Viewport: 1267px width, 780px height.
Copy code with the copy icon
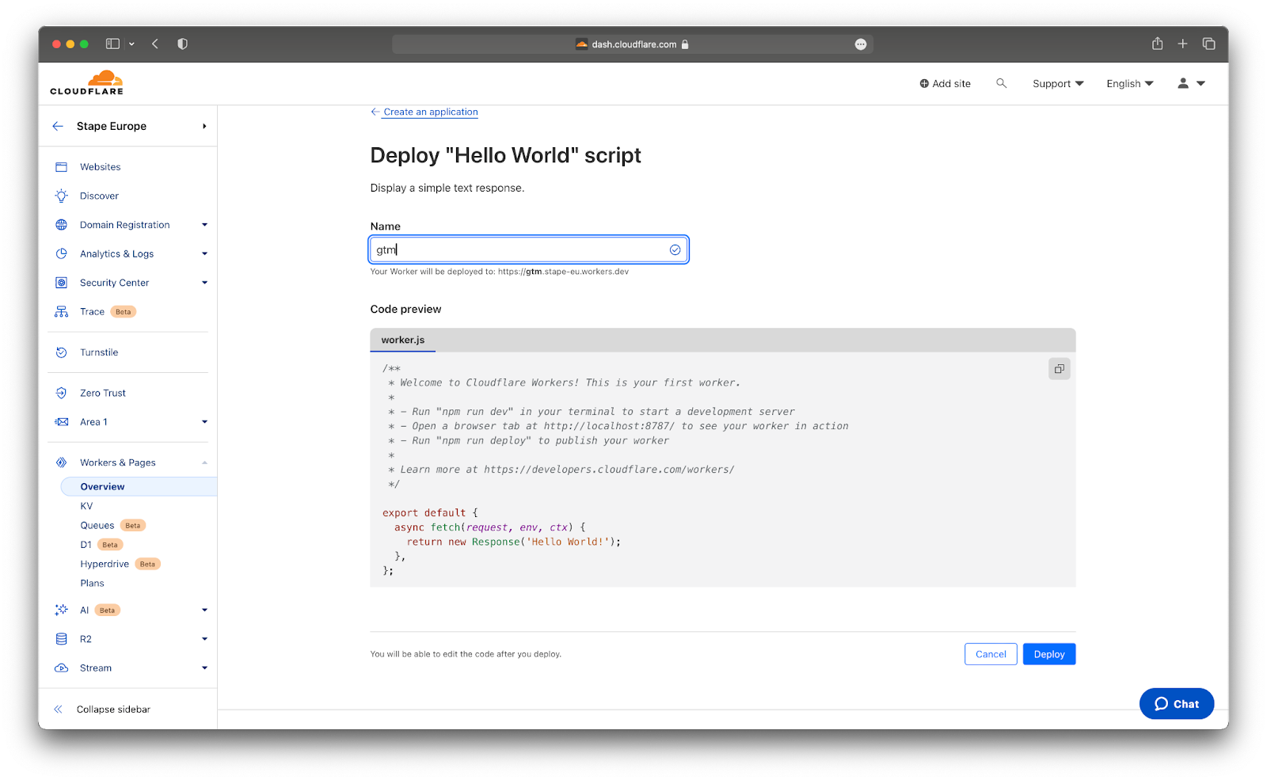pos(1059,369)
